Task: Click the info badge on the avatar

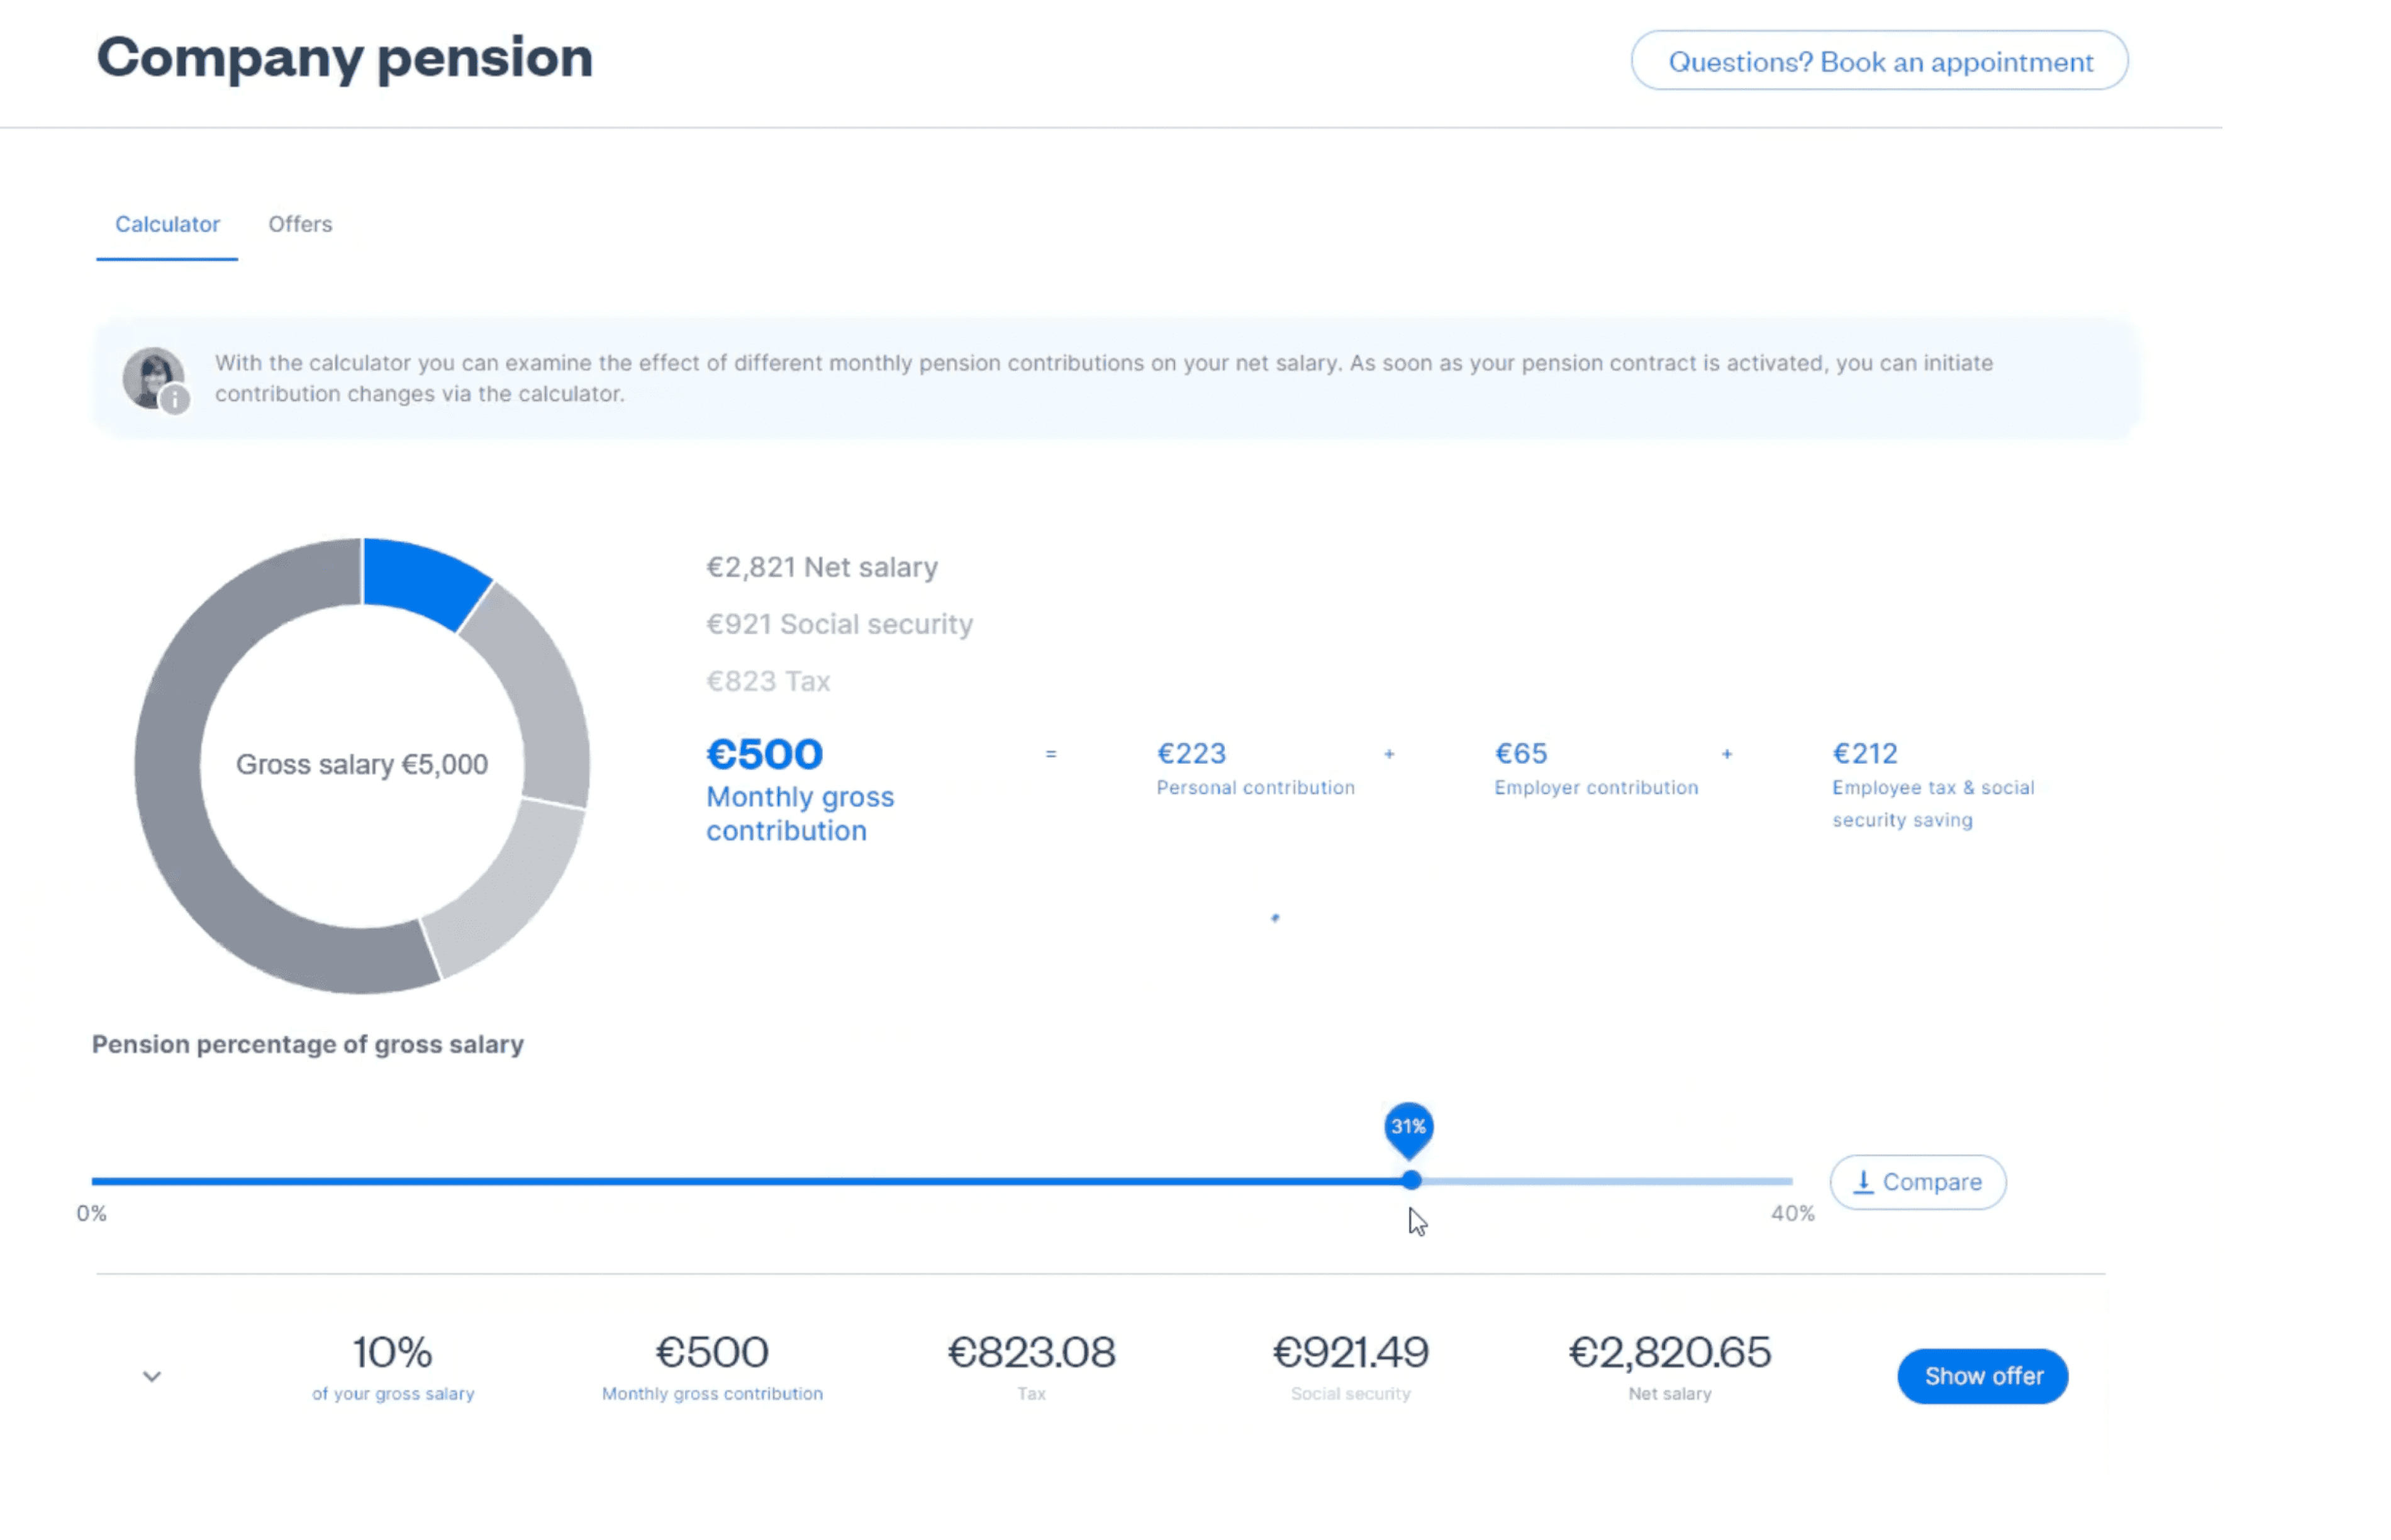Action: (x=175, y=399)
